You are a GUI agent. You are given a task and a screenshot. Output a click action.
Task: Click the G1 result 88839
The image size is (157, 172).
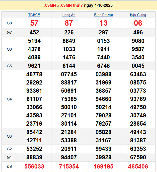[34, 157]
